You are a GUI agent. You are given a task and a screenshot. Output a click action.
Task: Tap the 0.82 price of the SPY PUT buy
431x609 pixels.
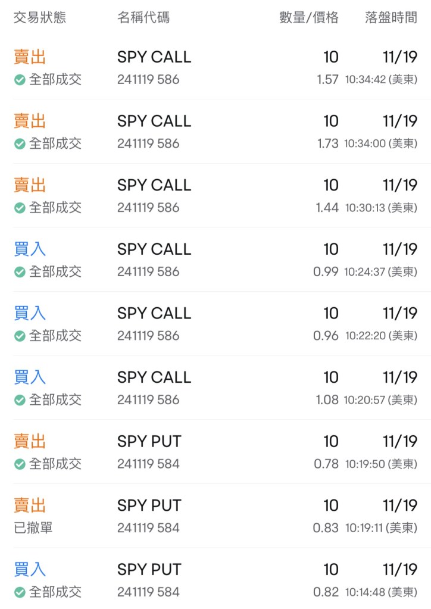click(x=326, y=592)
